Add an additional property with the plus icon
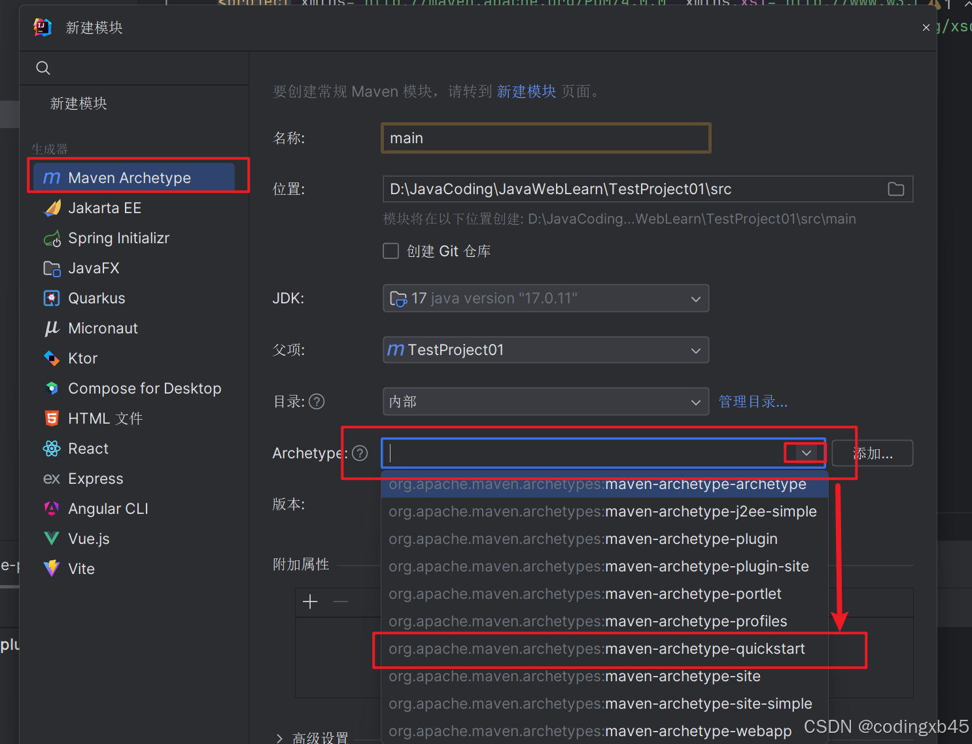972x744 pixels. click(x=310, y=601)
